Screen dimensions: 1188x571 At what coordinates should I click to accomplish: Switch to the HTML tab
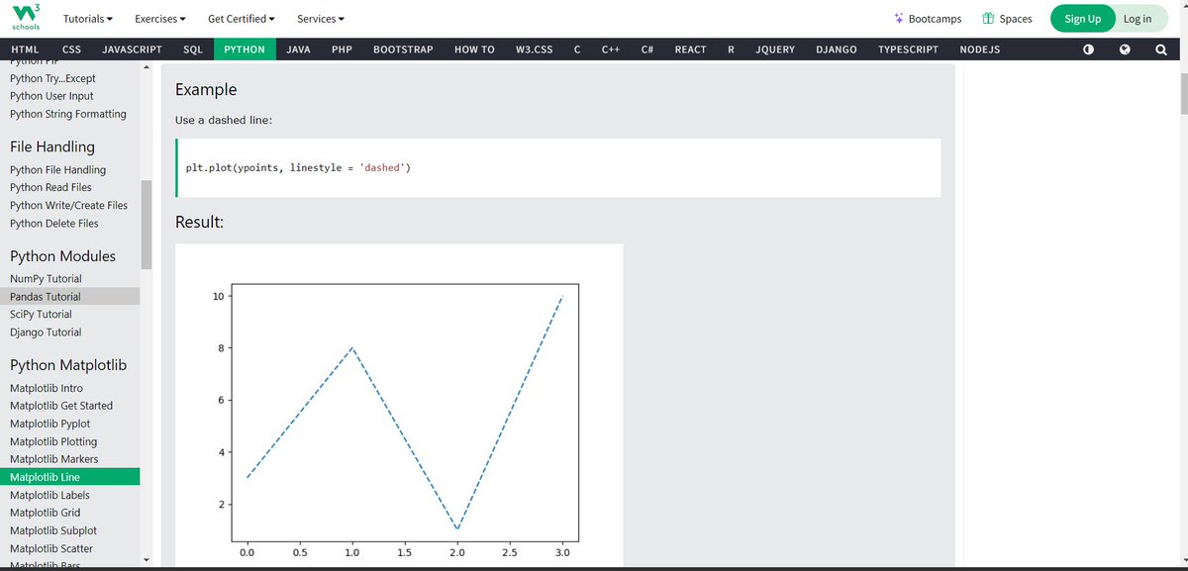25,49
